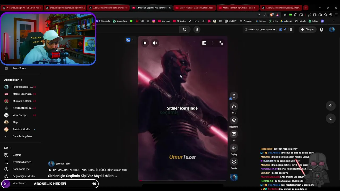Open the channel sound thumbnail
Image resolution: width=340 pixels, height=191 pixels.
coord(234,177)
